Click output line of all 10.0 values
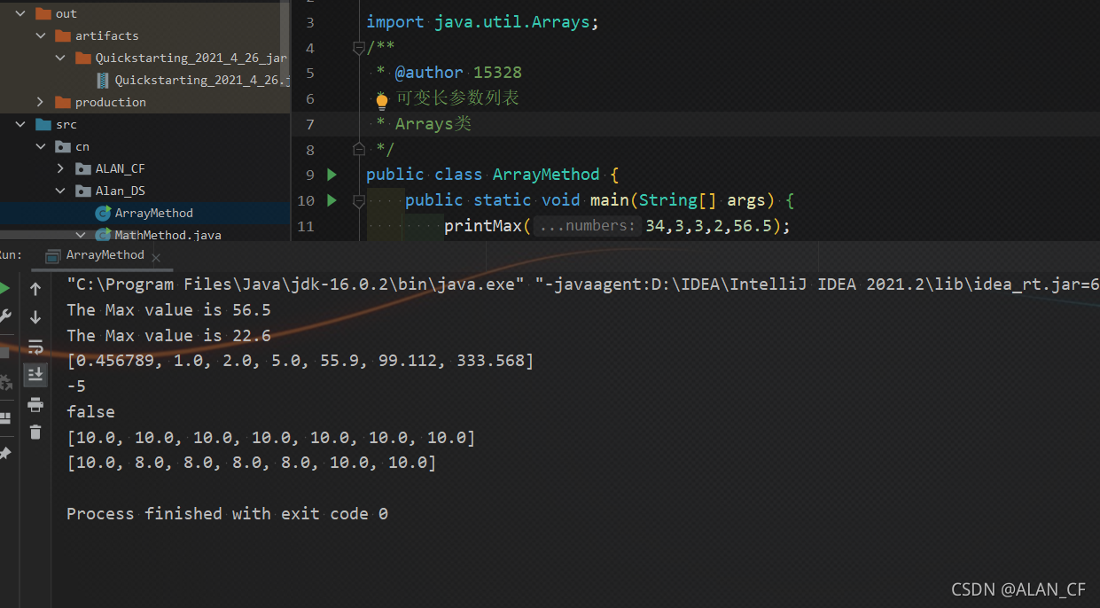The image size is (1100, 608). (271, 438)
